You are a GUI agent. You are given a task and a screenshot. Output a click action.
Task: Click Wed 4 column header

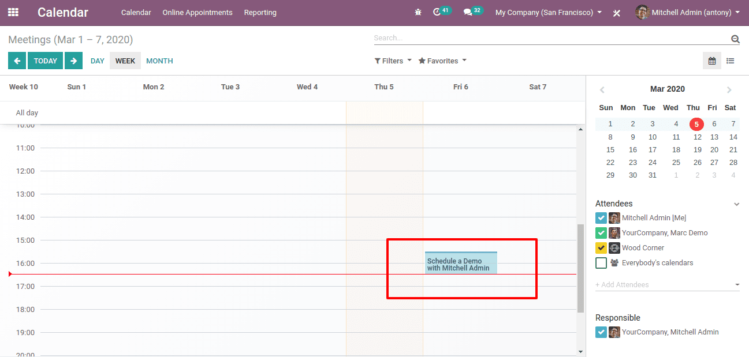click(x=307, y=87)
